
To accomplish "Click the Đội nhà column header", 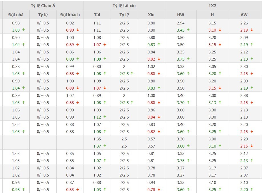I will (x=16, y=15).
